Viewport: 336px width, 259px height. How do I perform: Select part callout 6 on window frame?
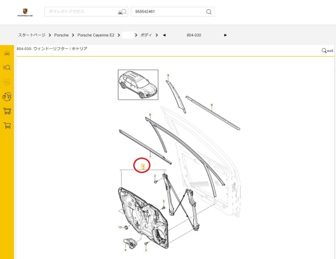(150, 115)
